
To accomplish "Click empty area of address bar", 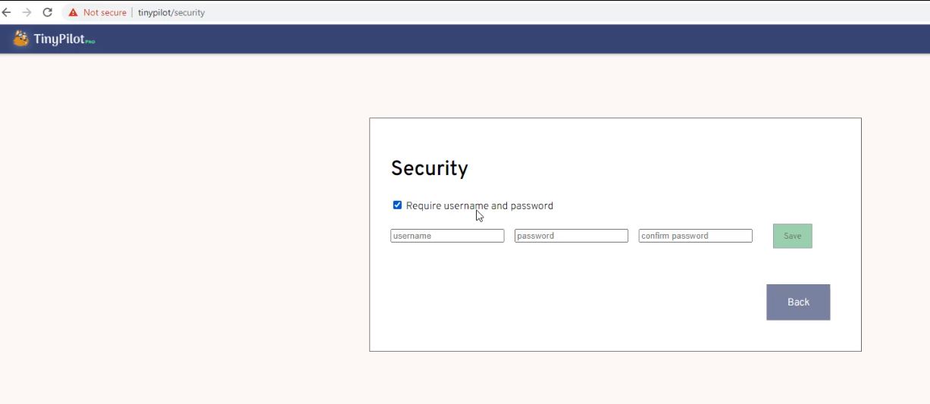I will (531, 13).
